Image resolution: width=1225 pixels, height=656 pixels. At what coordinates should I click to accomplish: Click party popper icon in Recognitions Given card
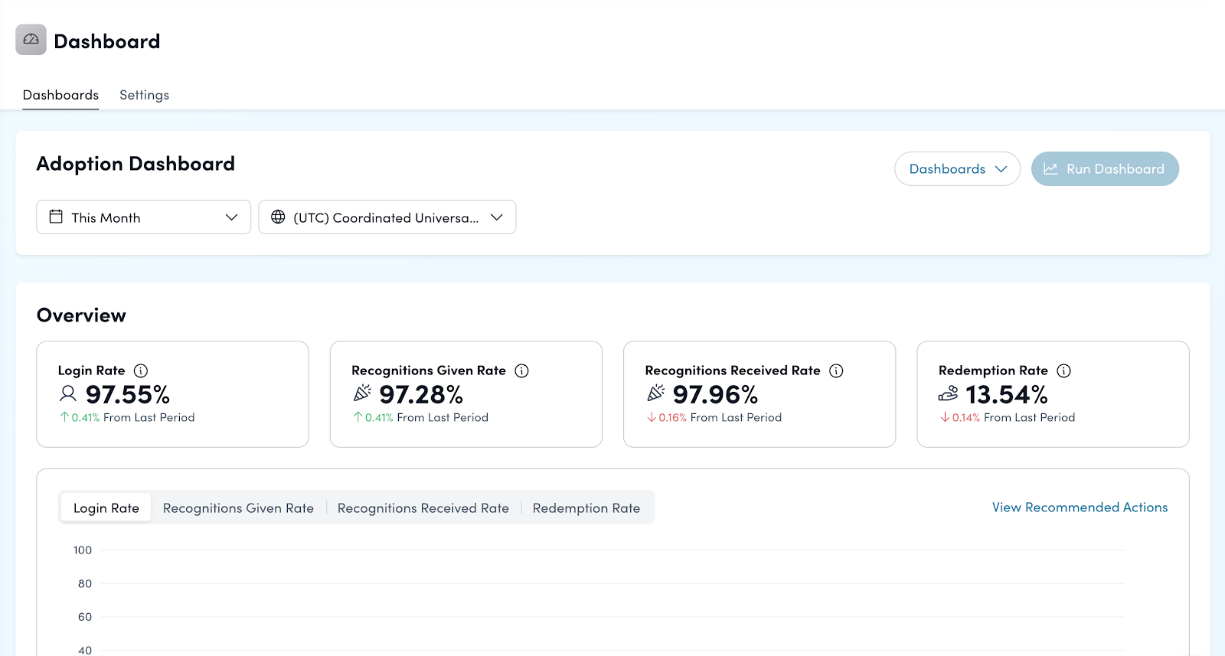click(x=362, y=394)
